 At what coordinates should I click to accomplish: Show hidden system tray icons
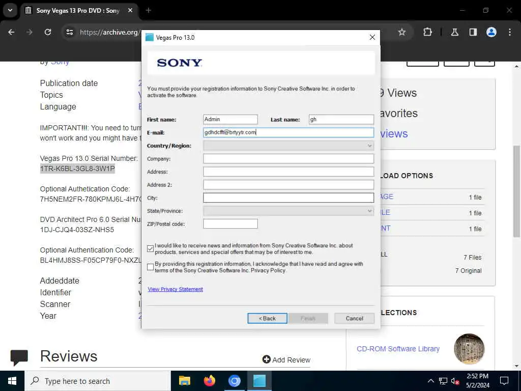[x=430, y=381]
